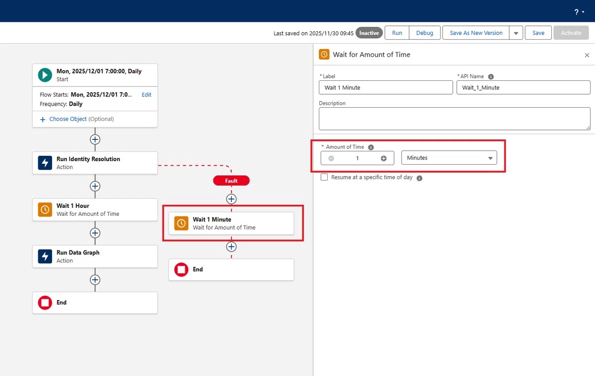This screenshot has width=595, height=376.
Task: Add element below the Start node
Action: pos(95,139)
